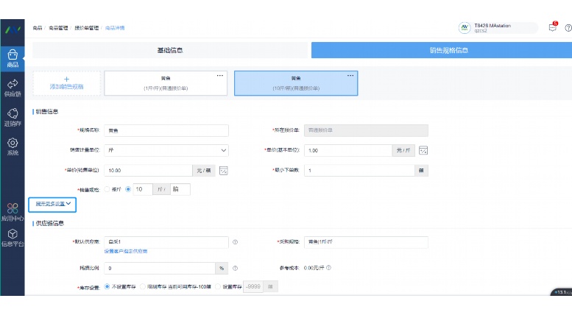Click the 销售信息 section heading

(47, 112)
